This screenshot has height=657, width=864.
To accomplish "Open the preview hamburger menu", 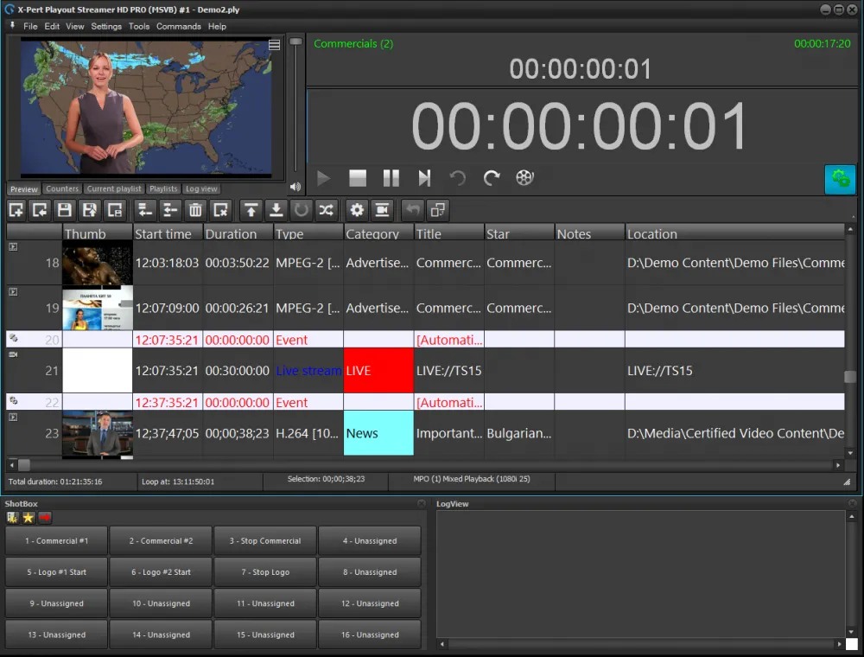I will point(274,44).
